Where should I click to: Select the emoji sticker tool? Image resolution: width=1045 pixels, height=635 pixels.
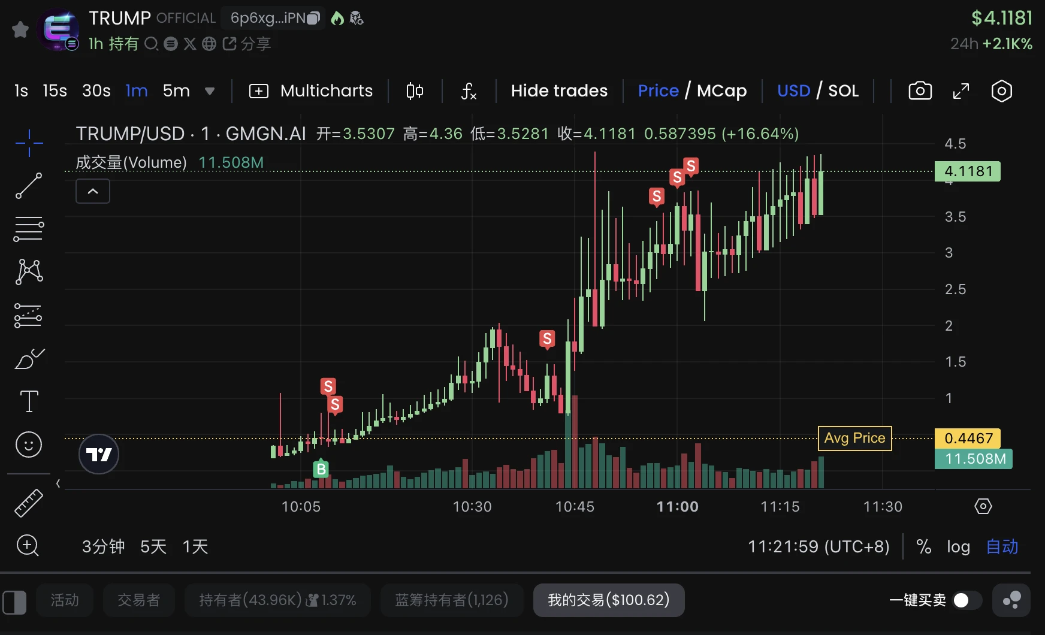[28, 444]
